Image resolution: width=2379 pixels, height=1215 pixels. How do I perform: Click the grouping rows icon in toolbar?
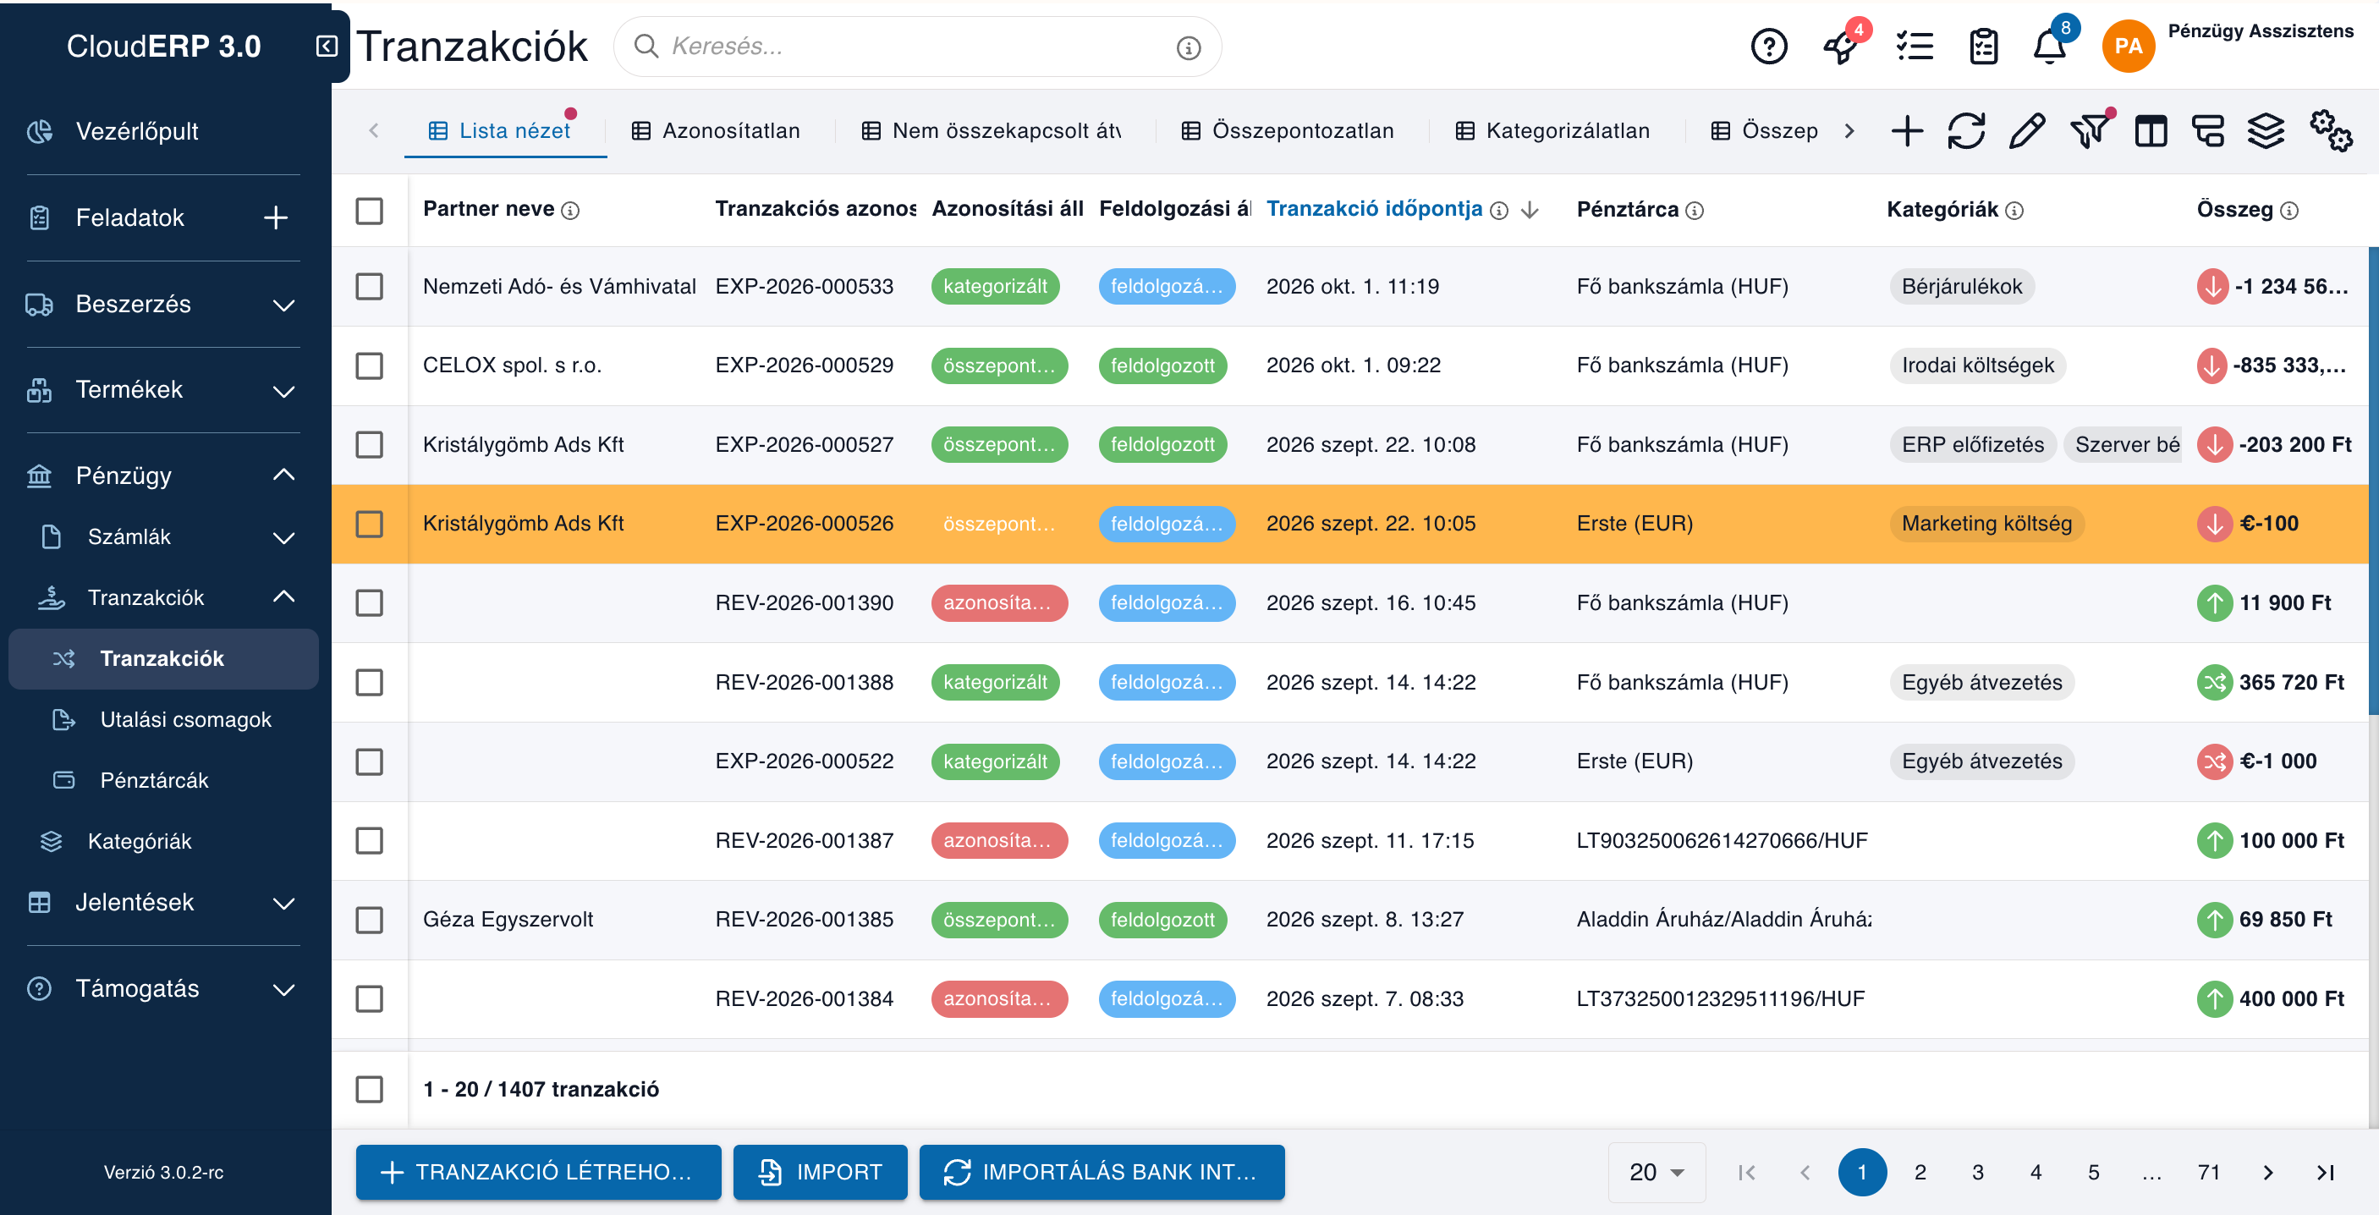[2208, 131]
